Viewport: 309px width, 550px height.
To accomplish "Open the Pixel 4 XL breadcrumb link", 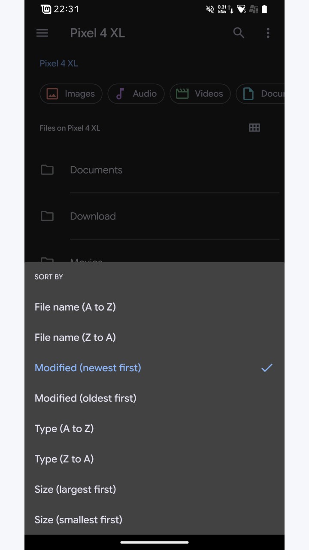I will (x=59, y=63).
